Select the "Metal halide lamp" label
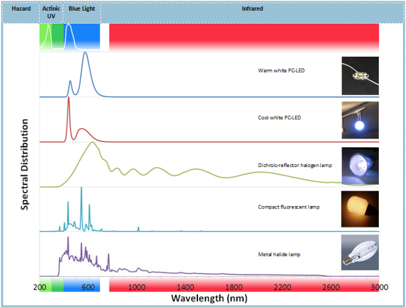Image resolution: width=406 pixels, height=307 pixels. [x=279, y=254]
